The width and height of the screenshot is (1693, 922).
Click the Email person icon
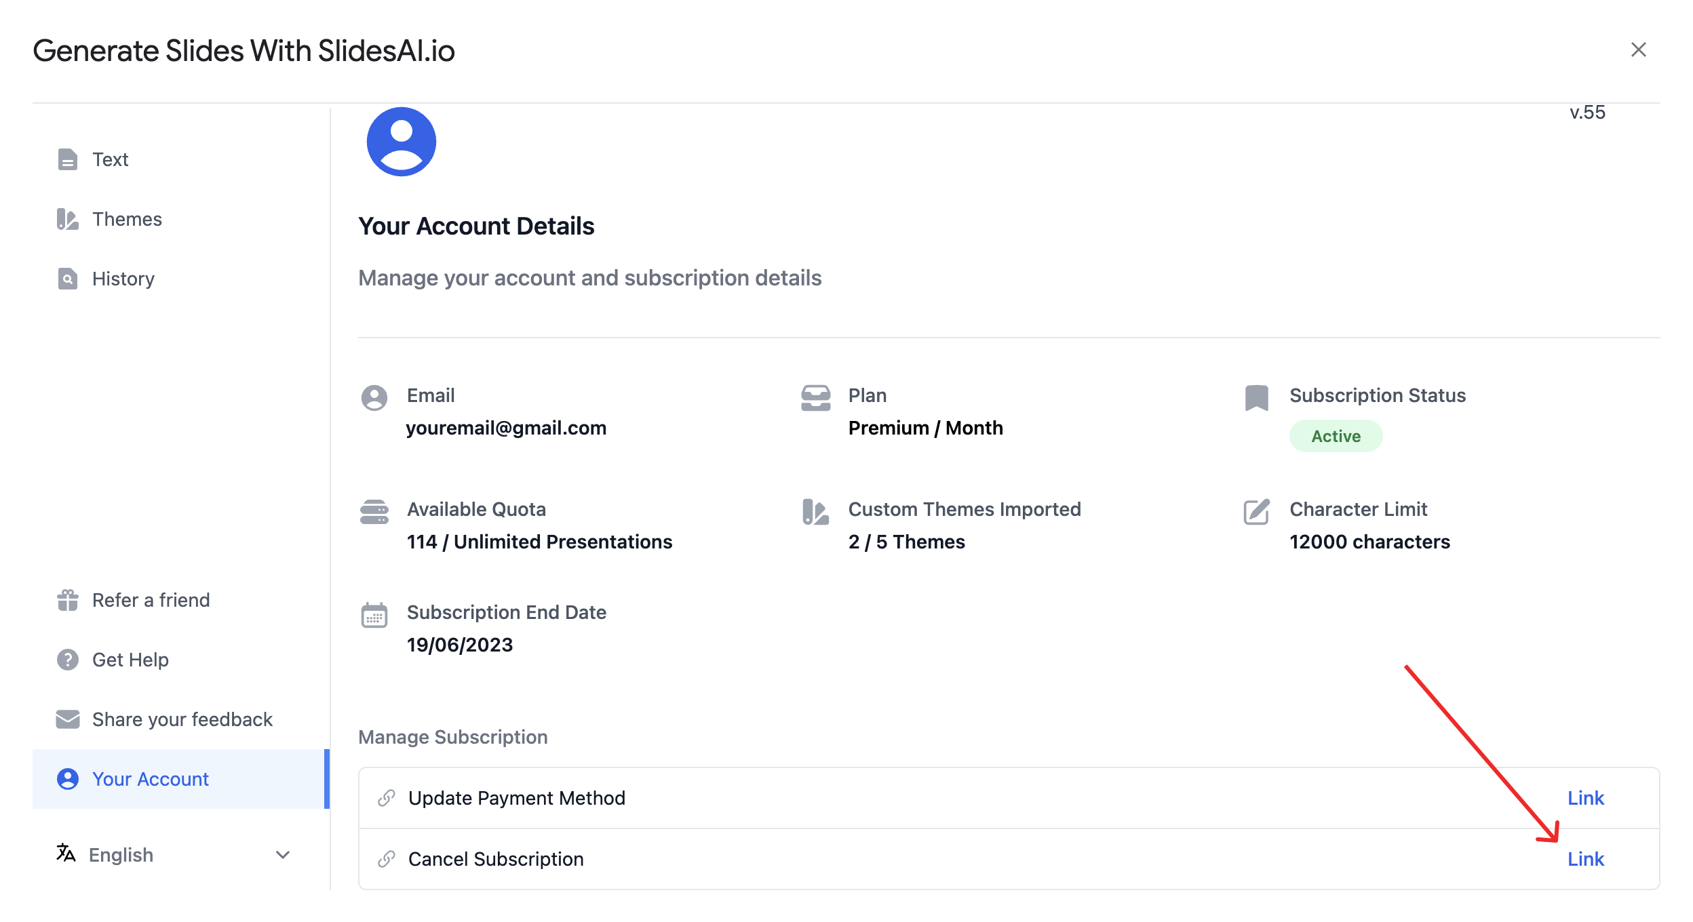374,398
